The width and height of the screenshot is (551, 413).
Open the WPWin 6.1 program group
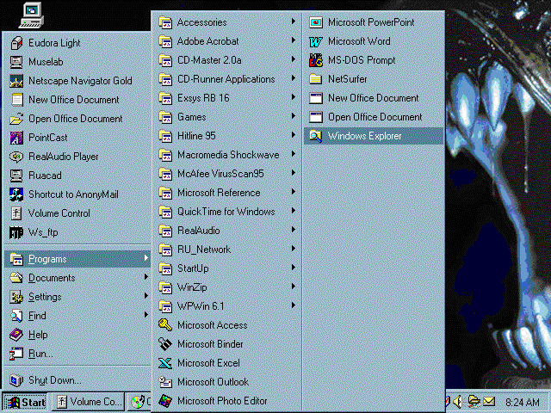tap(227, 307)
